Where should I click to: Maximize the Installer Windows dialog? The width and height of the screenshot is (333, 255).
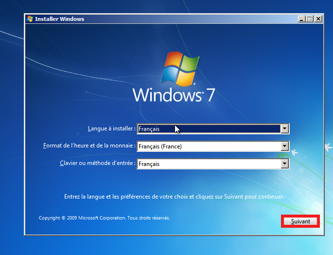click(310, 19)
